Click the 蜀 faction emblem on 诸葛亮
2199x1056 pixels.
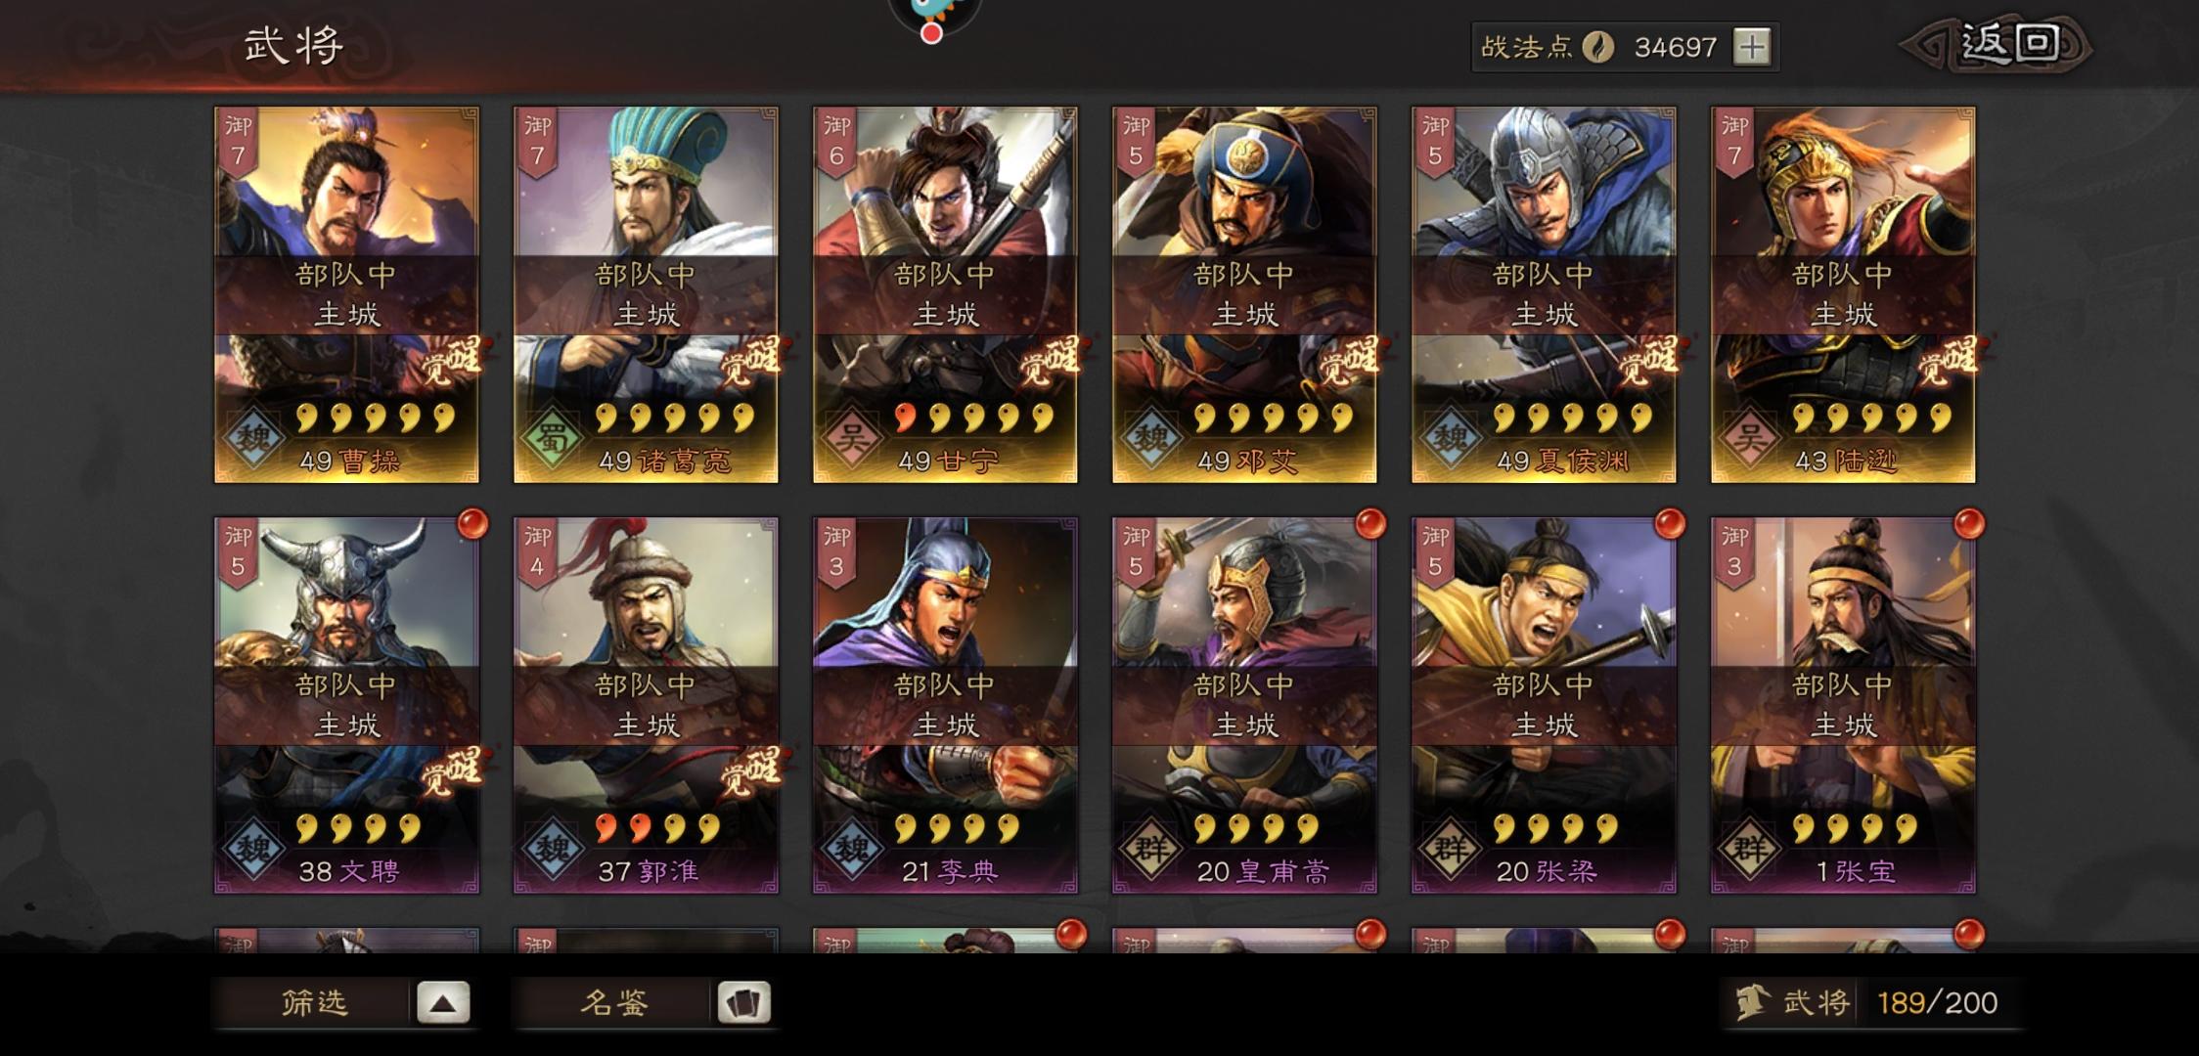[553, 437]
